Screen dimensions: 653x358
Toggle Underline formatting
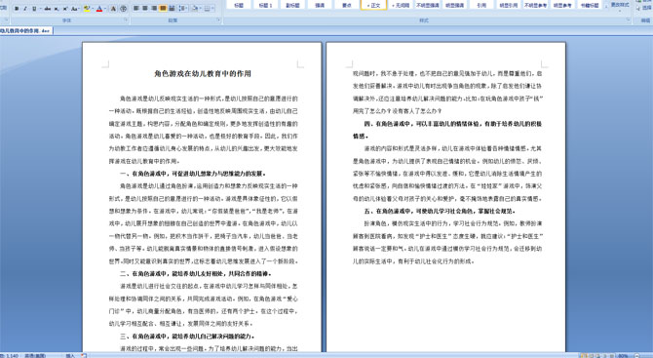click(x=34, y=9)
